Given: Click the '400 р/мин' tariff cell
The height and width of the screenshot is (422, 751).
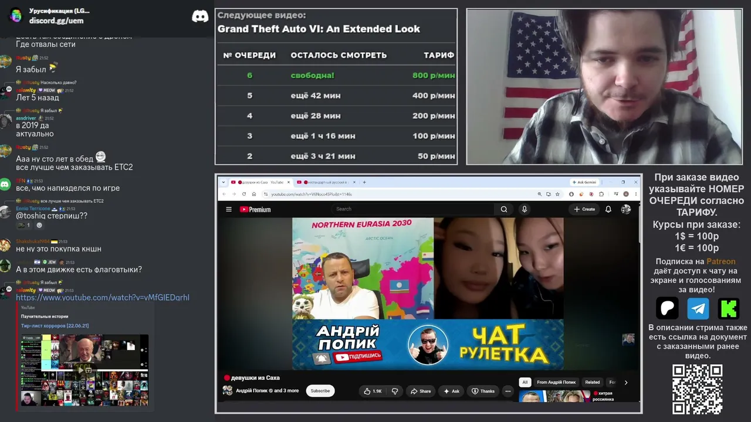Looking at the screenshot, I should 434,96.
